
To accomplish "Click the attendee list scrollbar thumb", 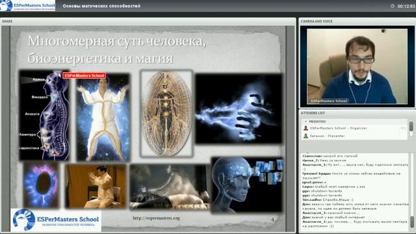I will 411,126.
